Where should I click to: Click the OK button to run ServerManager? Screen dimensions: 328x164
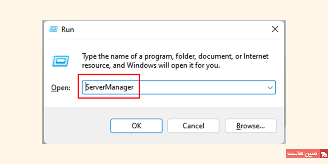click(x=137, y=126)
